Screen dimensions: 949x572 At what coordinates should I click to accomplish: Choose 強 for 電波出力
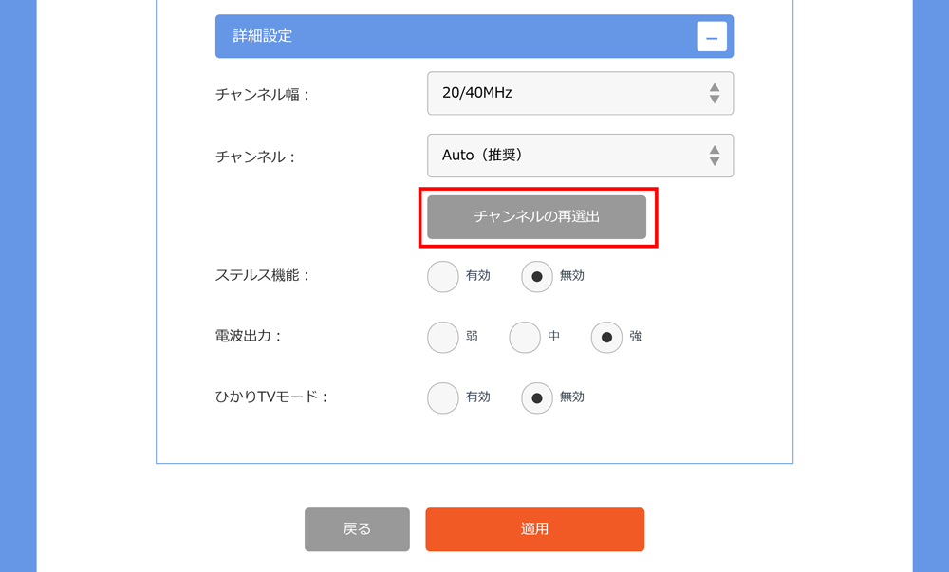coord(606,337)
